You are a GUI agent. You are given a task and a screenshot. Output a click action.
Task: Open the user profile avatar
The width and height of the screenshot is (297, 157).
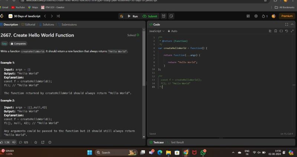pos(274,16)
